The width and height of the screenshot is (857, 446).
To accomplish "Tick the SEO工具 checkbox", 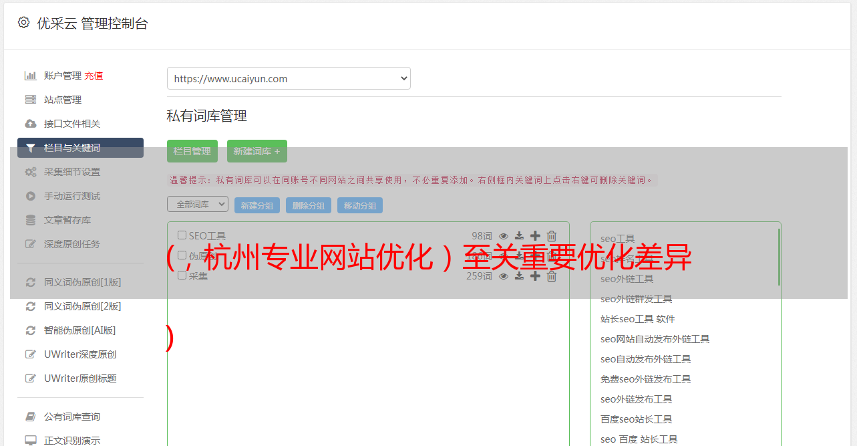I will point(182,235).
